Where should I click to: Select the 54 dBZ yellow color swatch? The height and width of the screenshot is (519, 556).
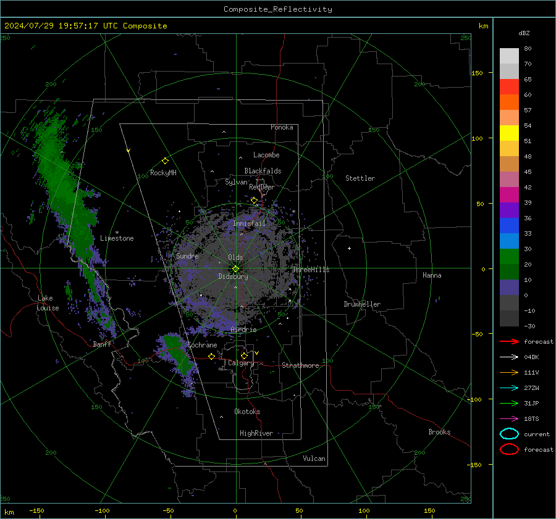pos(509,133)
